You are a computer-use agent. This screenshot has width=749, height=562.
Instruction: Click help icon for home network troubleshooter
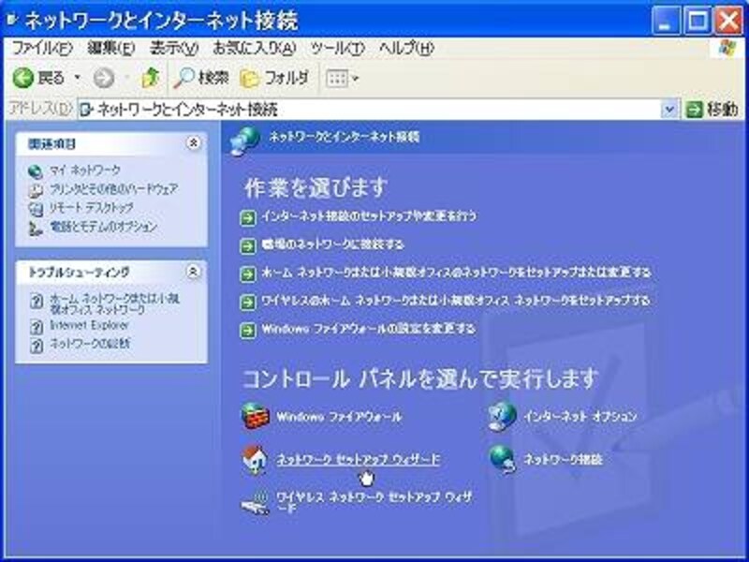coord(37,301)
